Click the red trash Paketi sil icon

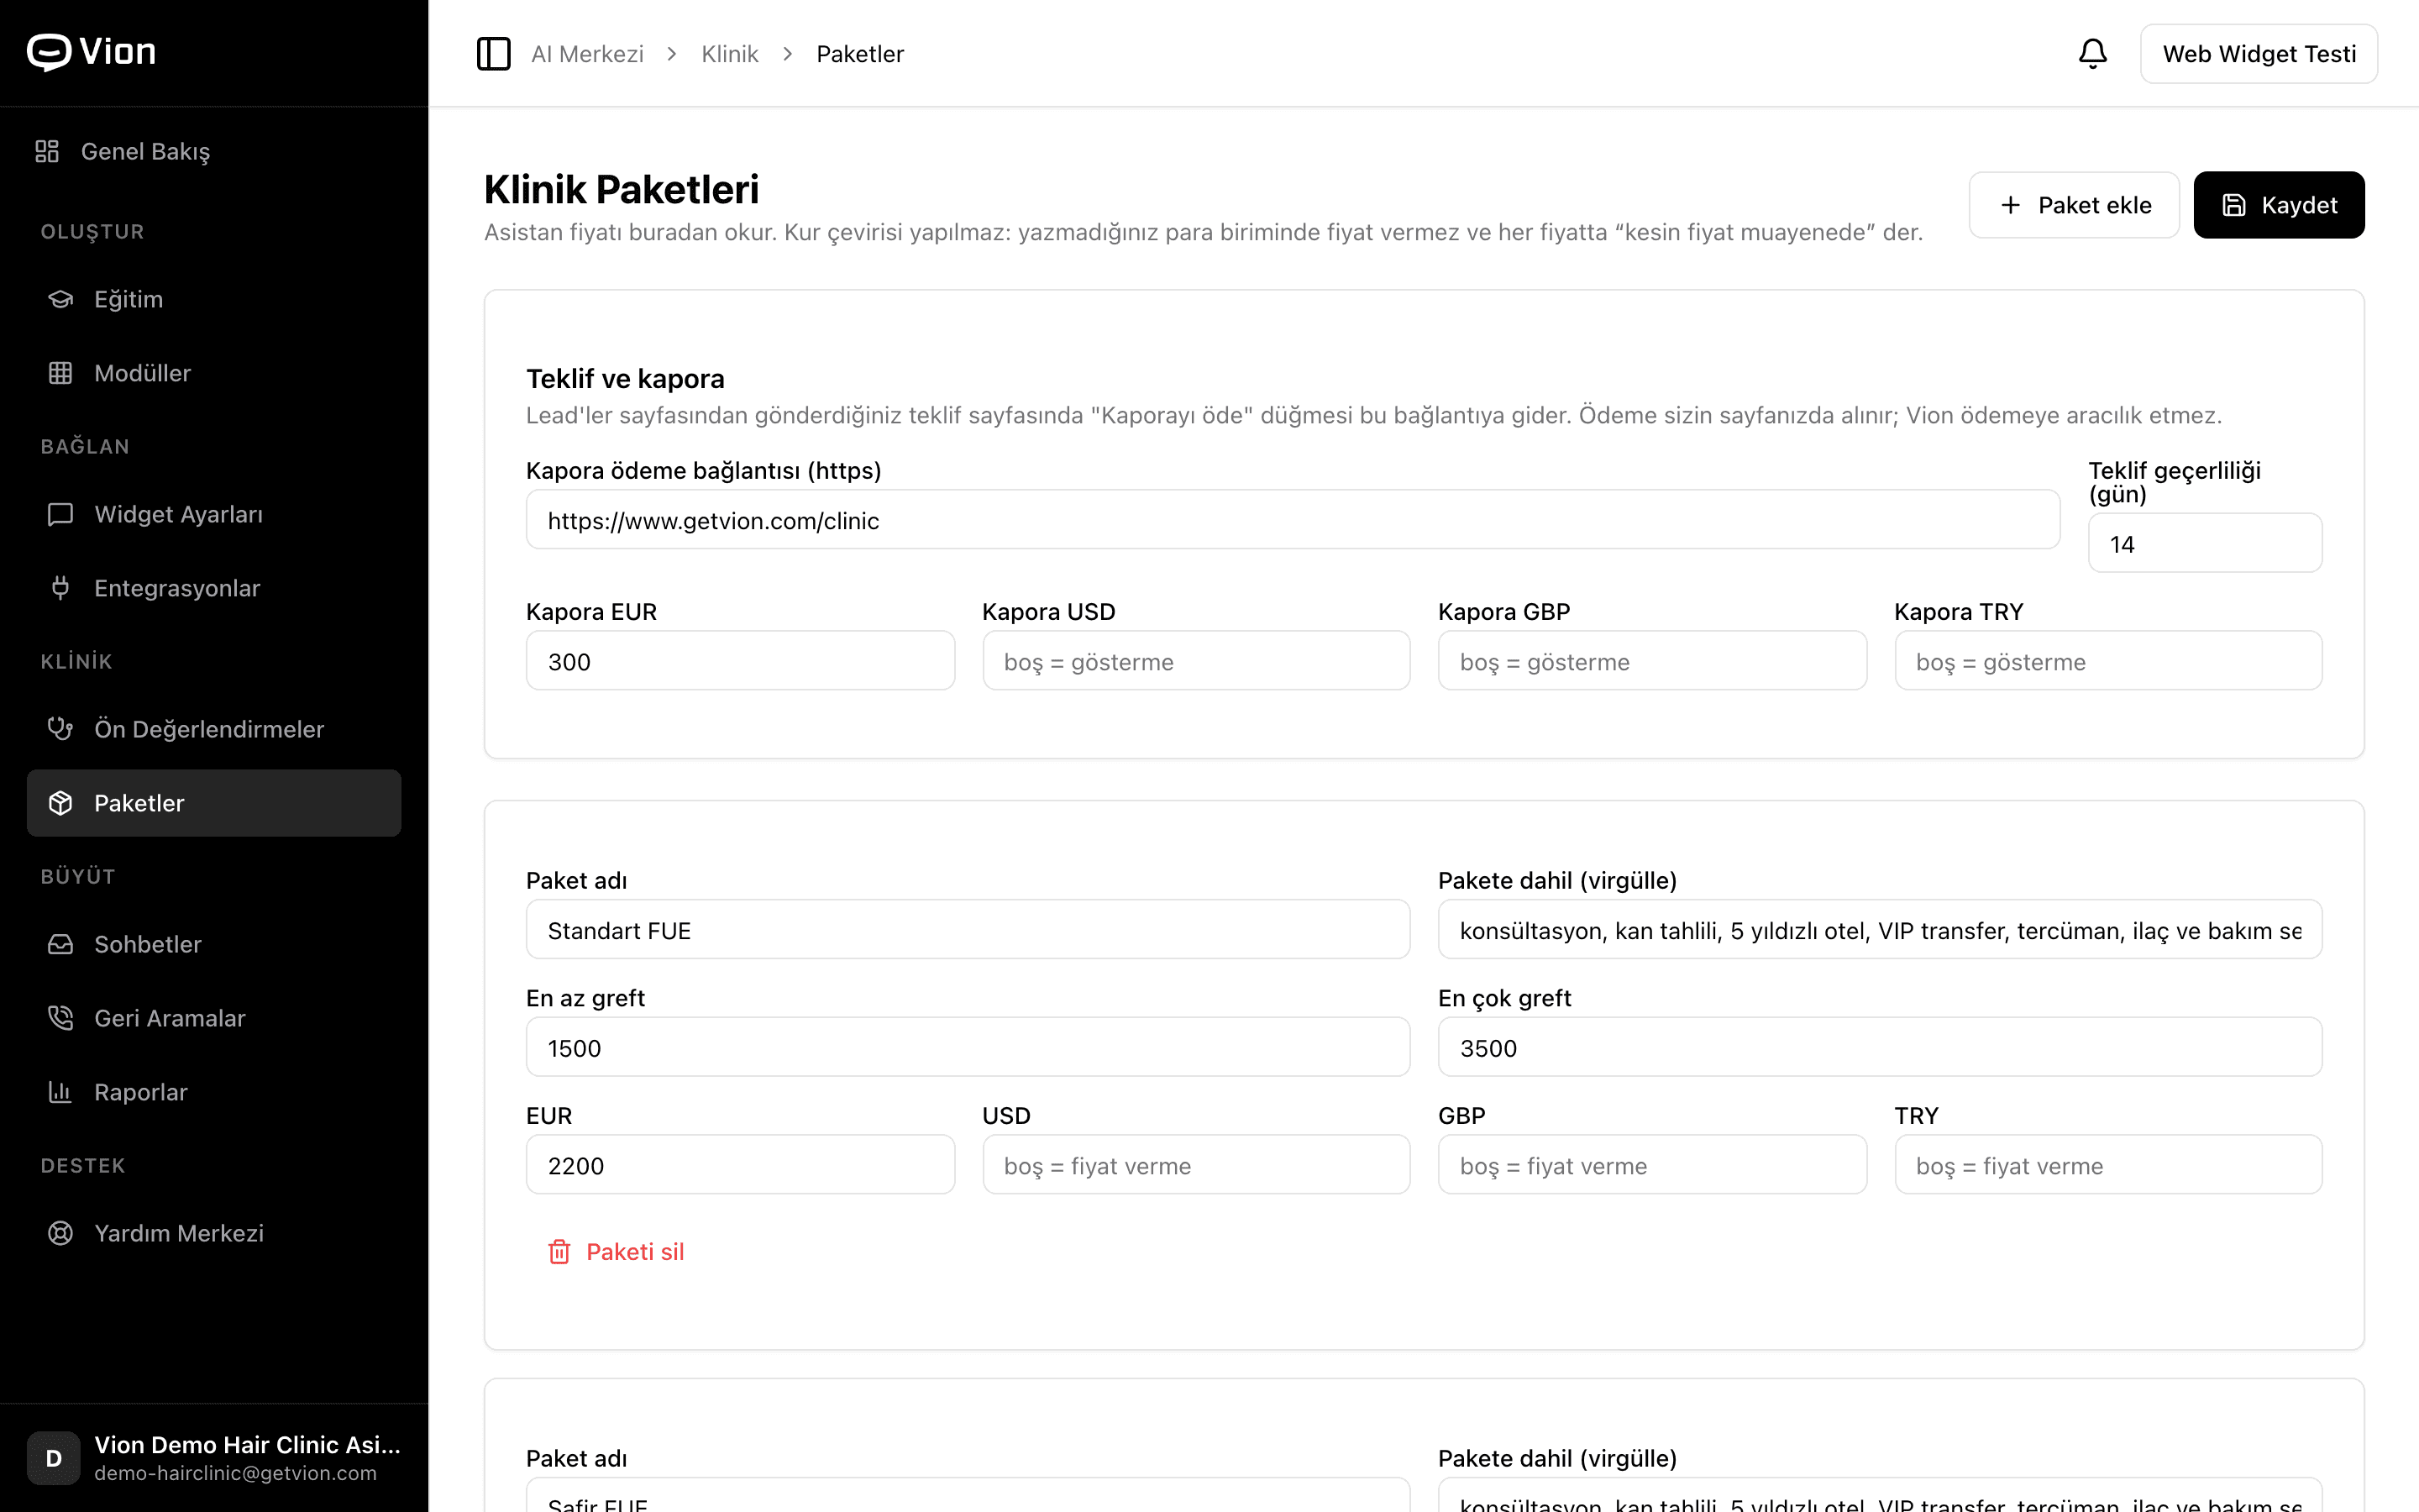tap(559, 1251)
